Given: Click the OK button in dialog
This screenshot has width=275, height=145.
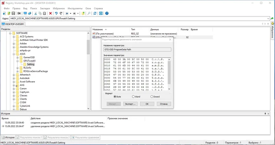Looking at the screenshot, I should click(x=147, y=104).
